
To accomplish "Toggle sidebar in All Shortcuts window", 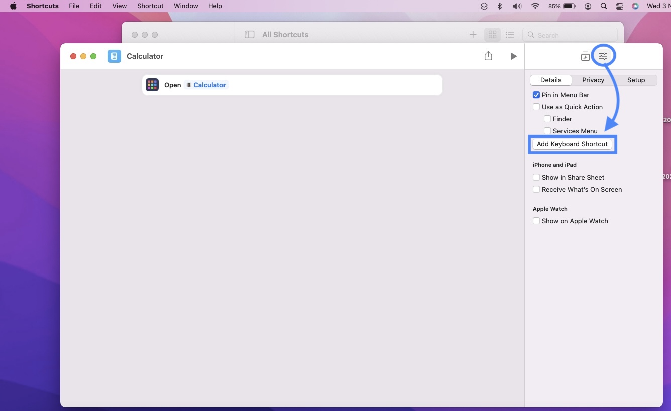I will pyautogui.click(x=249, y=35).
